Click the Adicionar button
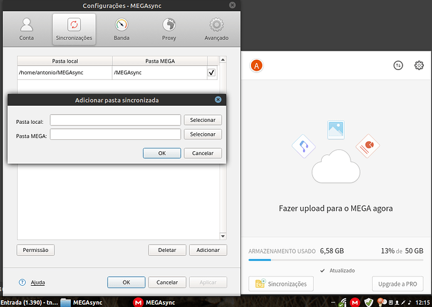This screenshot has width=432, height=307. 208,250
